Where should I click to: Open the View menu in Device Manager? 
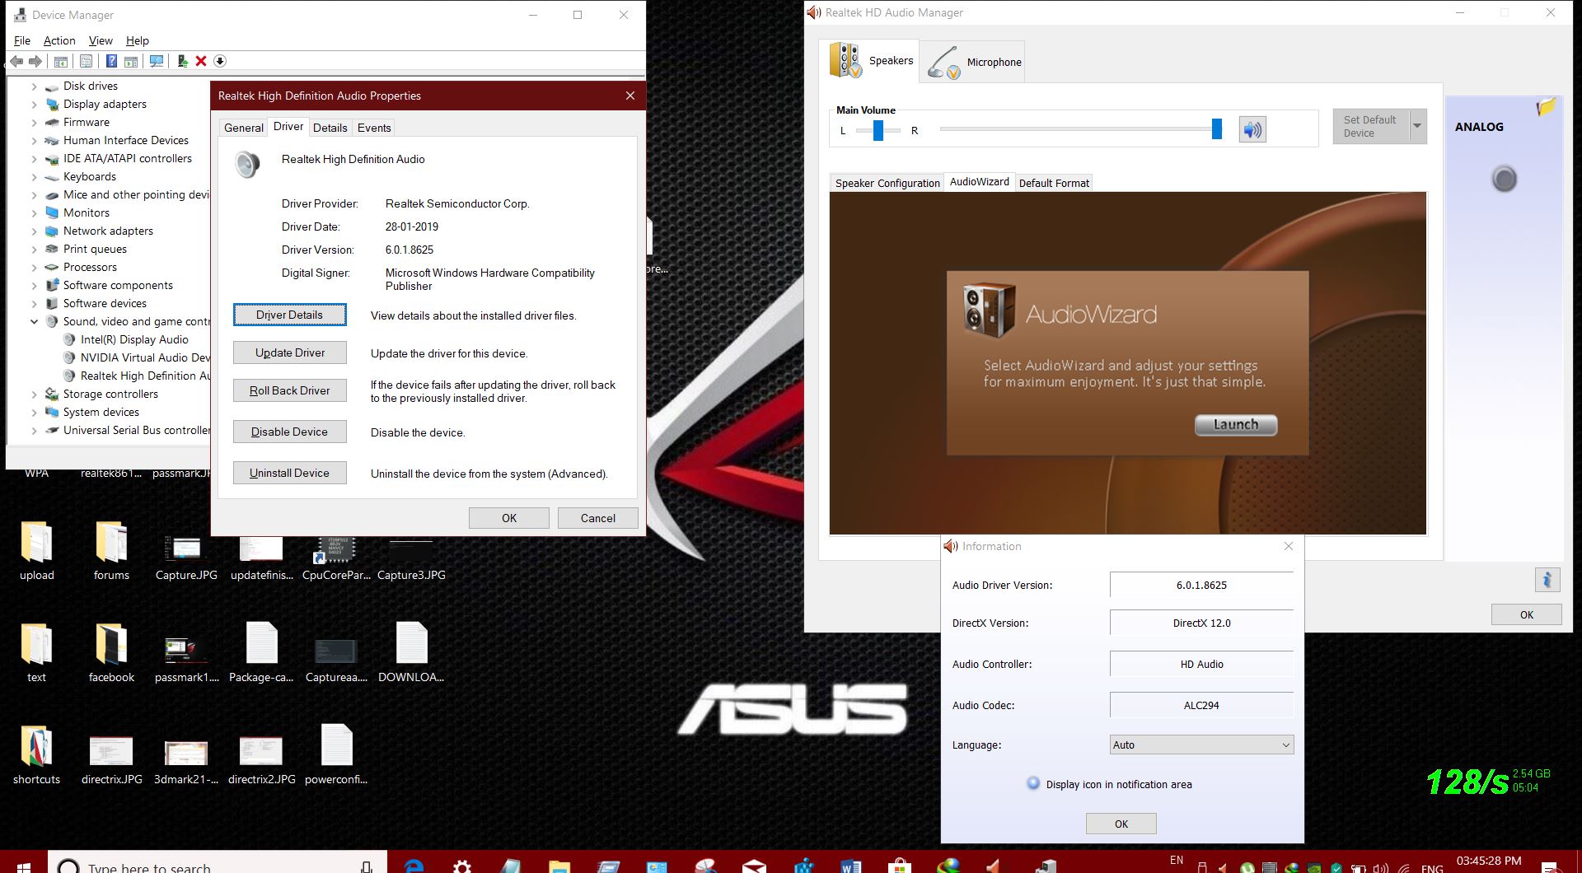pyautogui.click(x=101, y=40)
